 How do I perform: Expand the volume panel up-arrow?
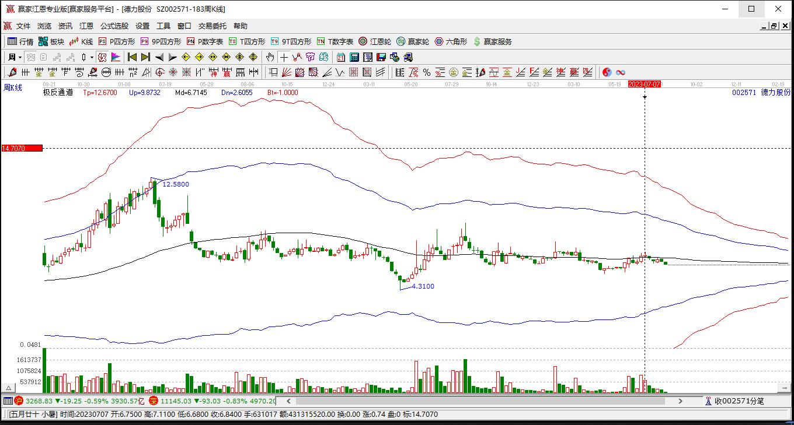[9, 388]
